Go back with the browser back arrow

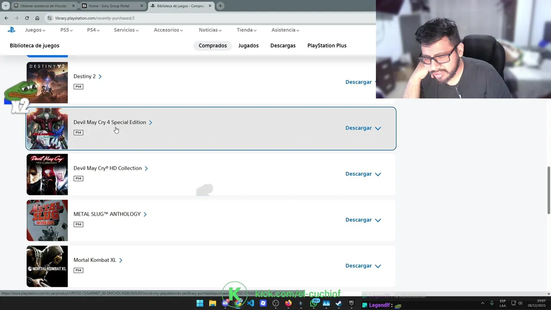click(x=6, y=18)
